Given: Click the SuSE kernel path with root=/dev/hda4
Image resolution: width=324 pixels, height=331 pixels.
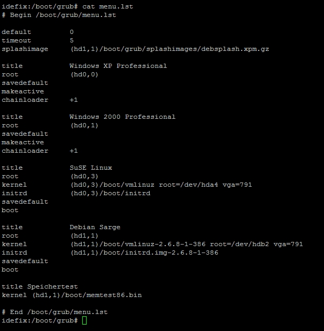Looking at the screenshot, I should coord(161,185).
